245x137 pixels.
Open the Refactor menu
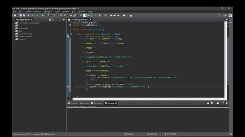pyautogui.click(x=38, y=12)
